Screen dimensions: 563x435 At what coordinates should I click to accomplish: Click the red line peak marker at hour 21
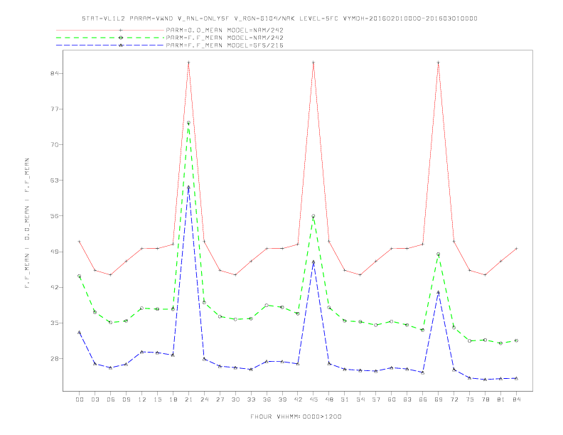tap(188, 63)
